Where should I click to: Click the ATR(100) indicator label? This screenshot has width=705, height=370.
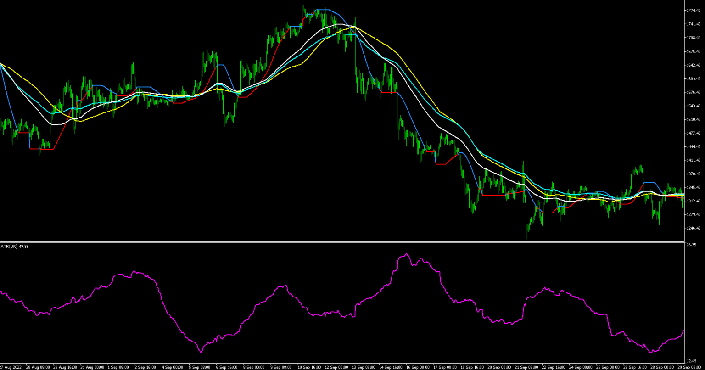(x=14, y=247)
